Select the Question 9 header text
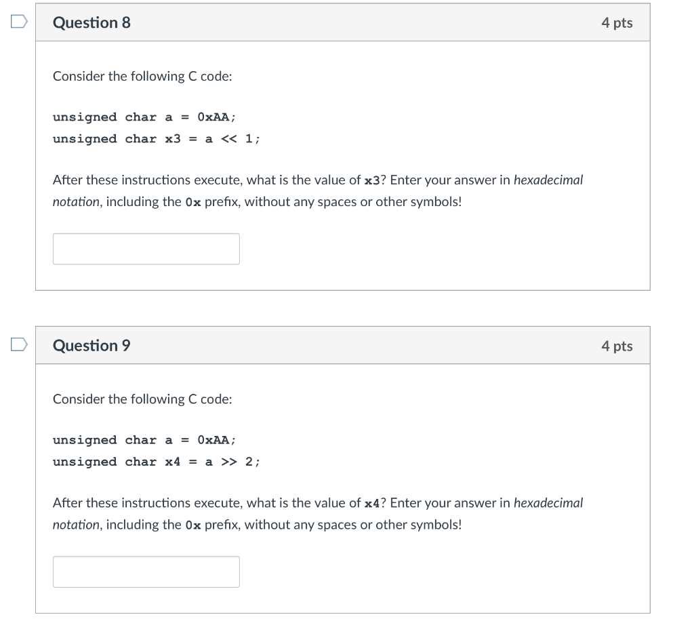Screen dimensions: 694x640 (x=93, y=345)
